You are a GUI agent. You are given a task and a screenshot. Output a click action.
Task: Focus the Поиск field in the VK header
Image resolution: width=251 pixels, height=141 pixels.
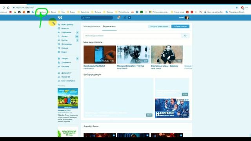point(97,18)
